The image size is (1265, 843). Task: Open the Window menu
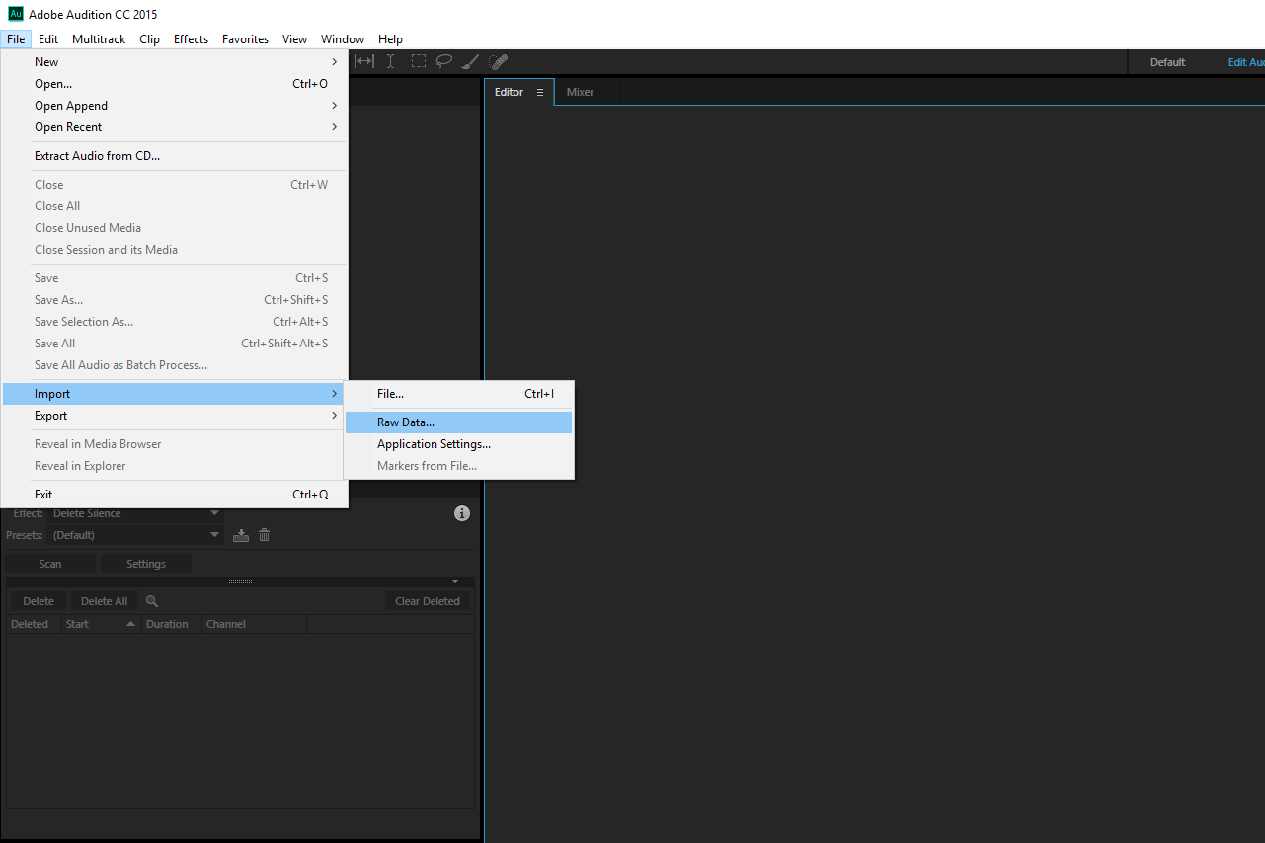click(343, 39)
